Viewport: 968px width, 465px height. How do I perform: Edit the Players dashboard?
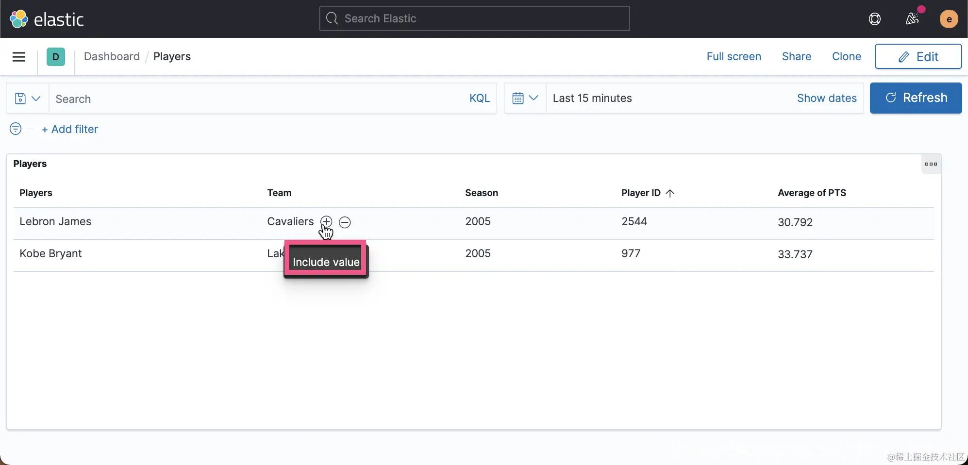coord(918,56)
